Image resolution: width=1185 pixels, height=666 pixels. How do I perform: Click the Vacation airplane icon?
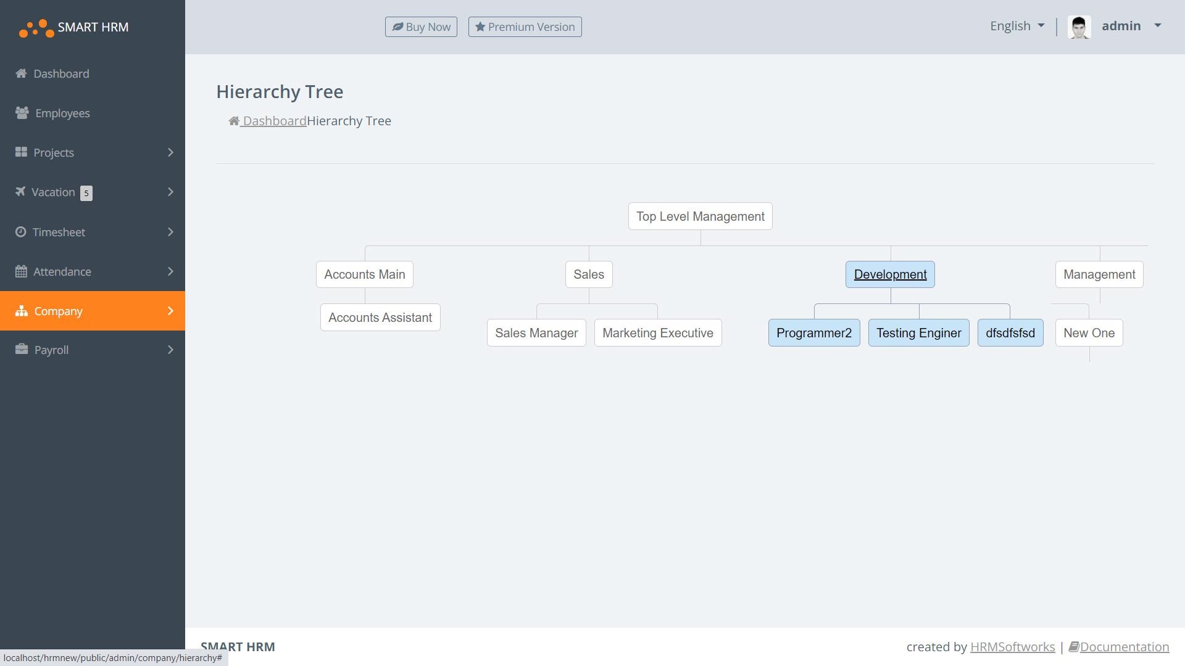20,192
